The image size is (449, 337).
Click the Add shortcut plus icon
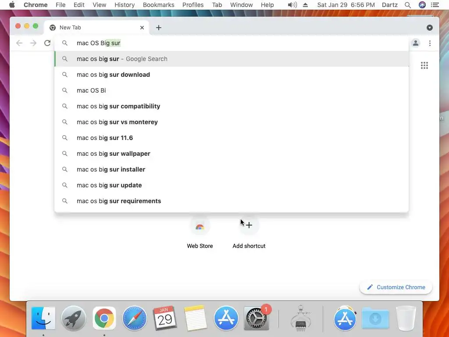[249, 225]
